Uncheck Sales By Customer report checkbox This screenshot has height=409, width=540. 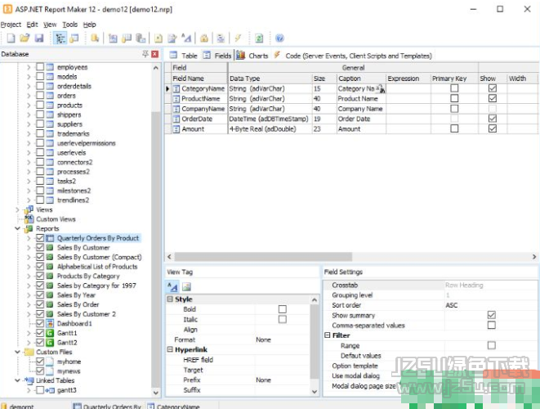coord(40,248)
